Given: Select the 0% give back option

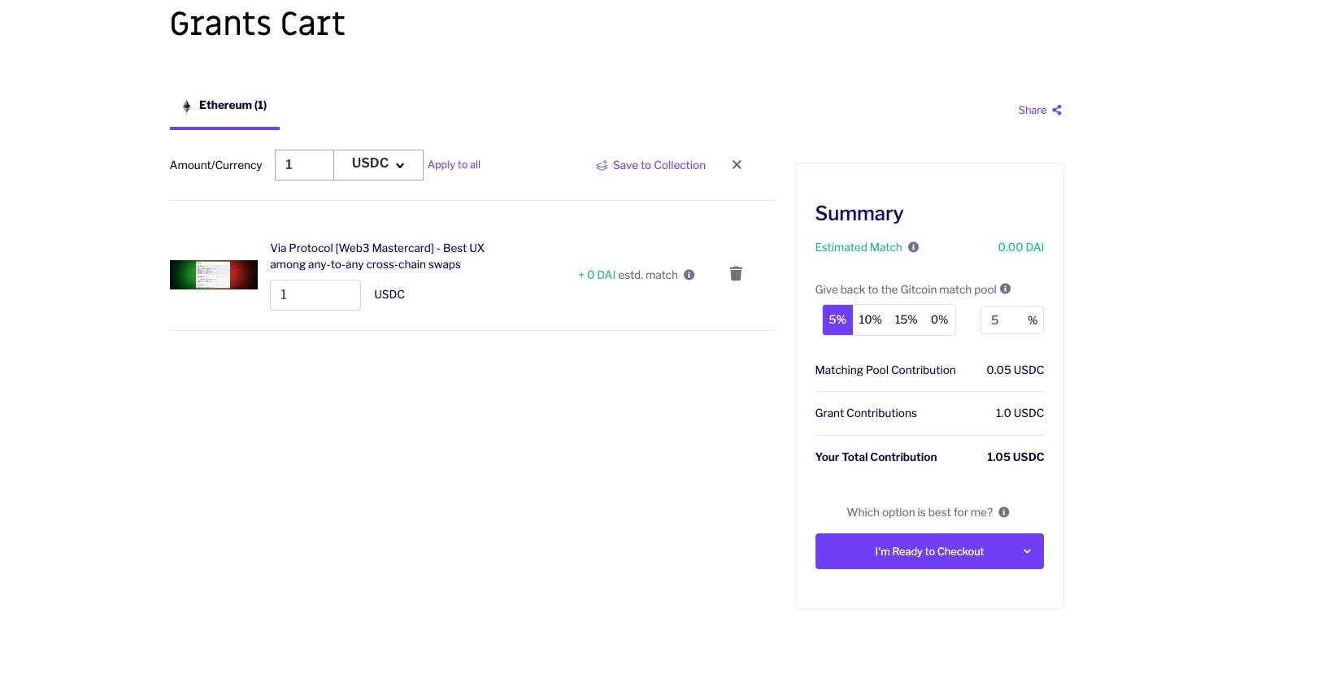Looking at the screenshot, I should pyautogui.click(x=939, y=320).
